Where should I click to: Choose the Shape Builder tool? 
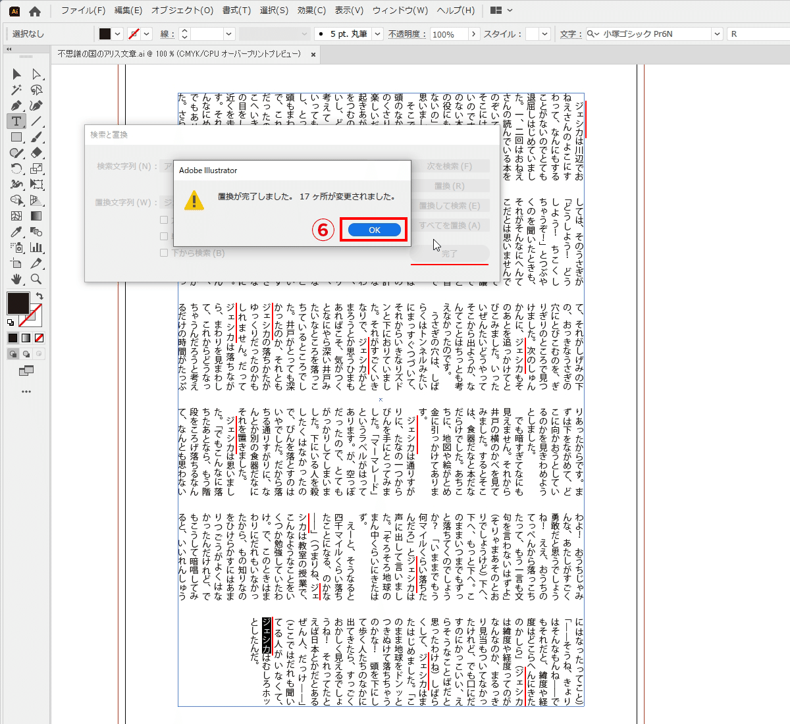(x=16, y=200)
